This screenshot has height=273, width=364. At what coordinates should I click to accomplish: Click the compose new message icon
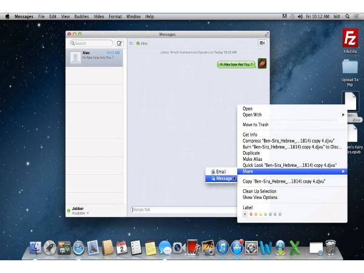(x=120, y=43)
